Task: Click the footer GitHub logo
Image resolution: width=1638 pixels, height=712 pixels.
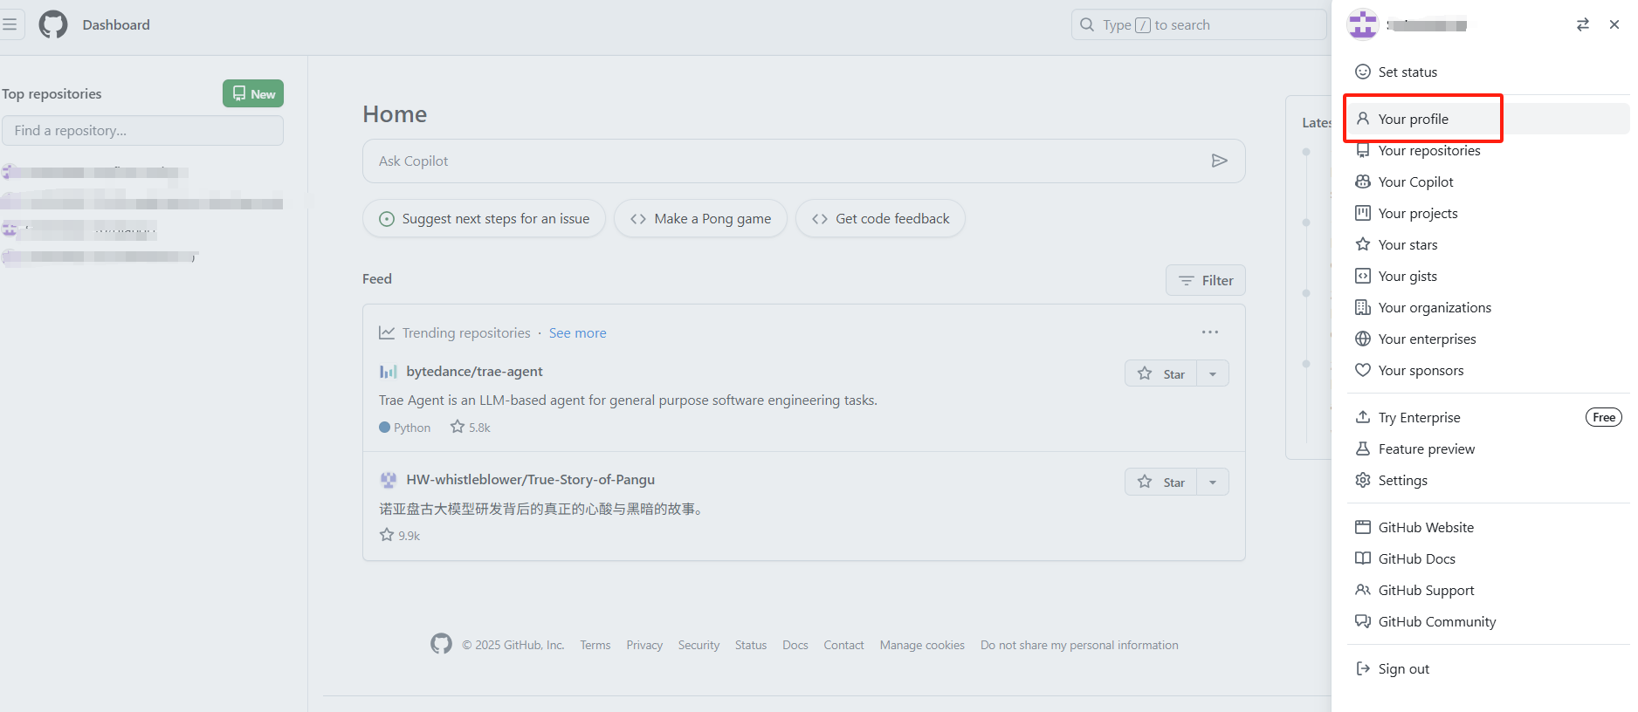Action: [441, 644]
